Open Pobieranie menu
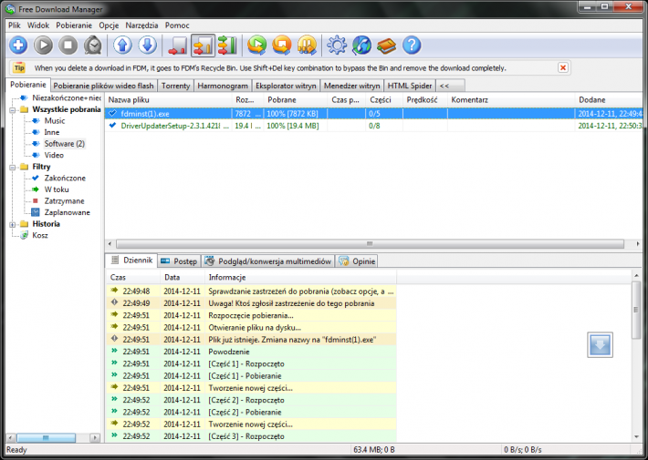Viewport: 648px width, 460px height. click(x=74, y=26)
